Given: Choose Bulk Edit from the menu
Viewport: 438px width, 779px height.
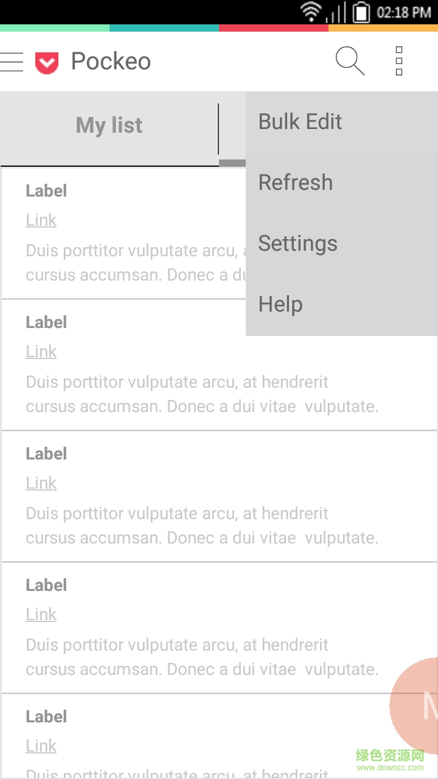Looking at the screenshot, I should tap(301, 122).
